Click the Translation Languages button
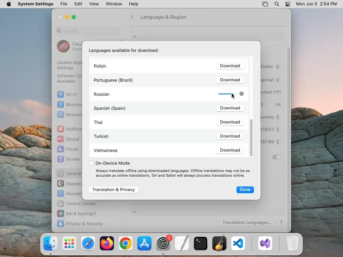The image size is (343, 257). pyautogui.click(x=247, y=223)
